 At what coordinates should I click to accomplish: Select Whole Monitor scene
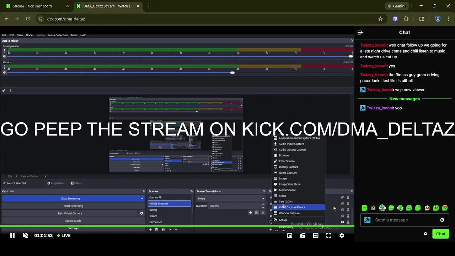click(170, 204)
